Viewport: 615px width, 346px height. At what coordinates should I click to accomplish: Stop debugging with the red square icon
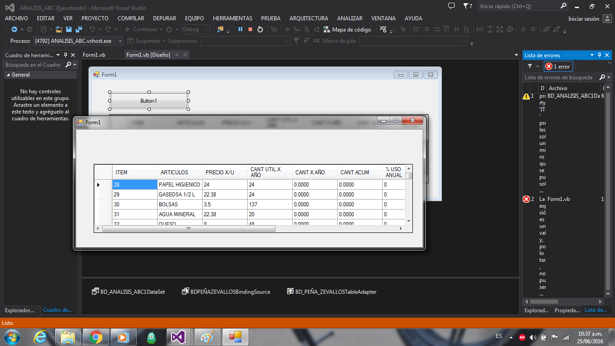point(250,29)
